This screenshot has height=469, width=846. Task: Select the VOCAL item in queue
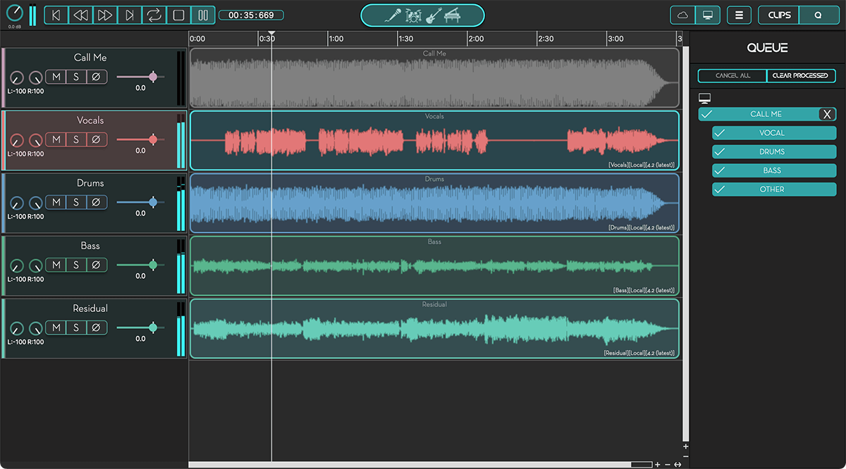[x=773, y=132]
